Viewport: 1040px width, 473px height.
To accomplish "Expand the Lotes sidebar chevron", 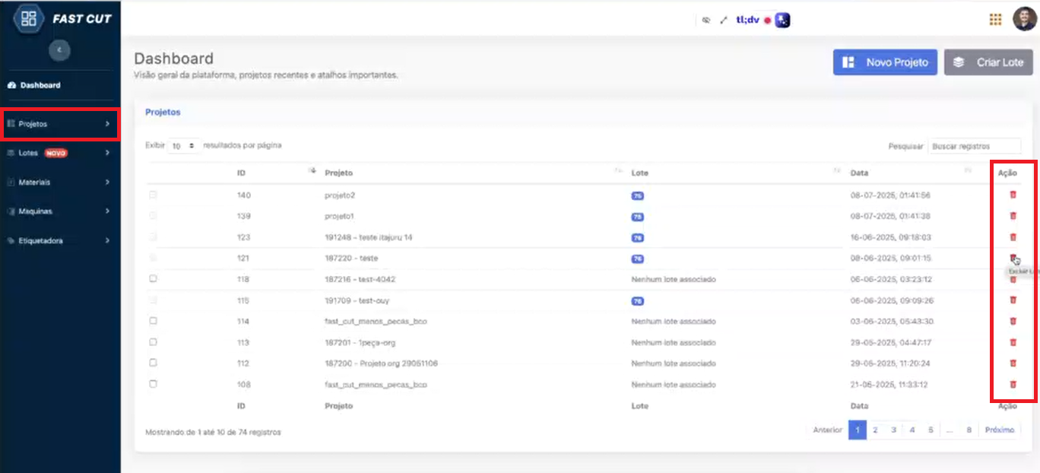I will 107,153.
